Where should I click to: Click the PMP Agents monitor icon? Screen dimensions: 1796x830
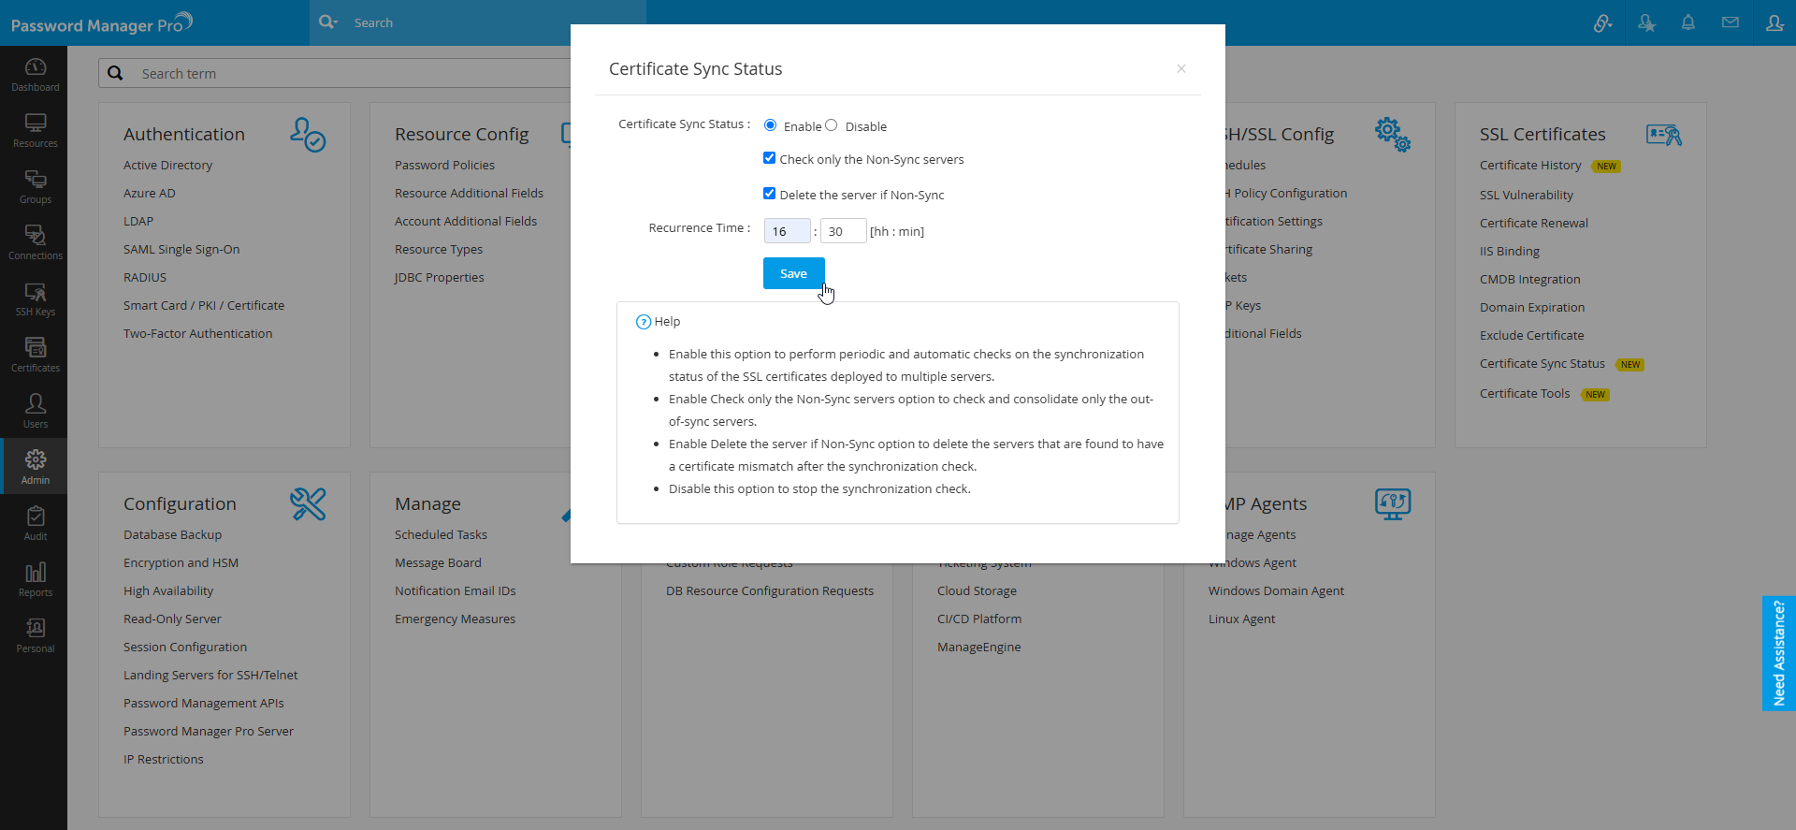1393,504
